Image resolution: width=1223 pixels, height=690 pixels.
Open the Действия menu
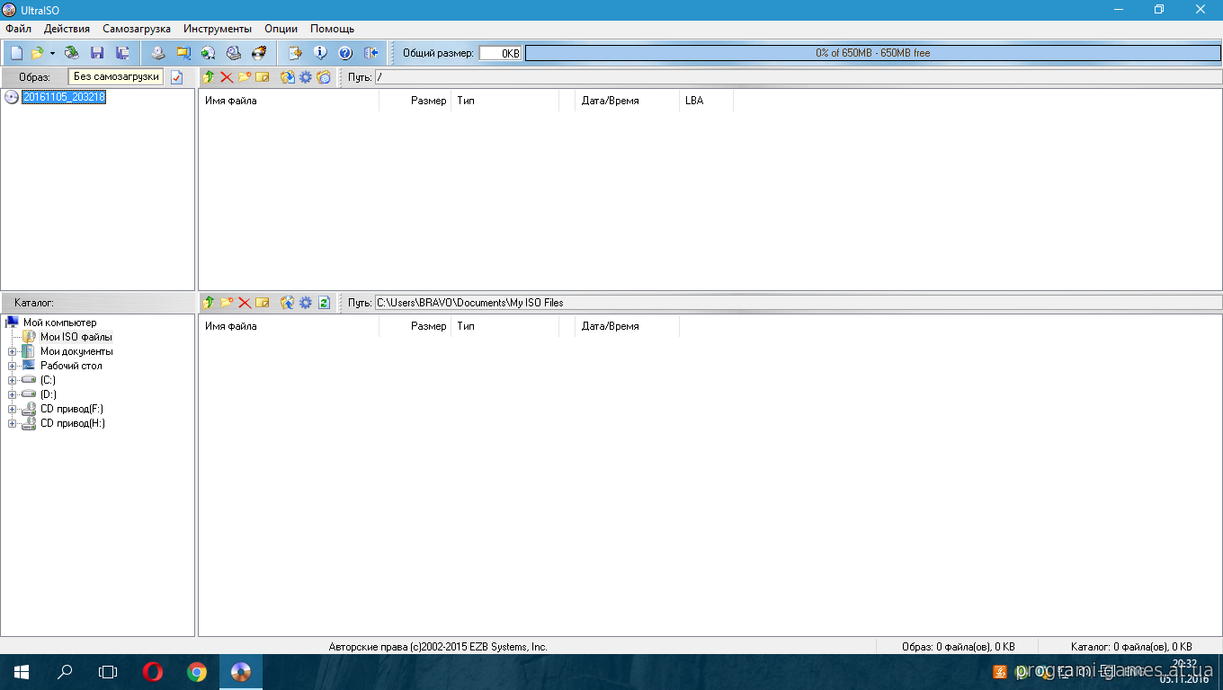[x=67, y=29]
